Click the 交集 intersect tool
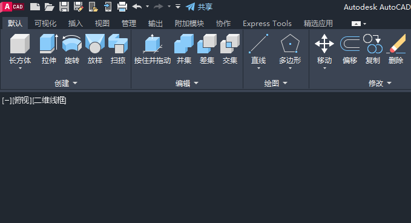The height and width of the screenshot is (223, 411). tap(230, 49)
